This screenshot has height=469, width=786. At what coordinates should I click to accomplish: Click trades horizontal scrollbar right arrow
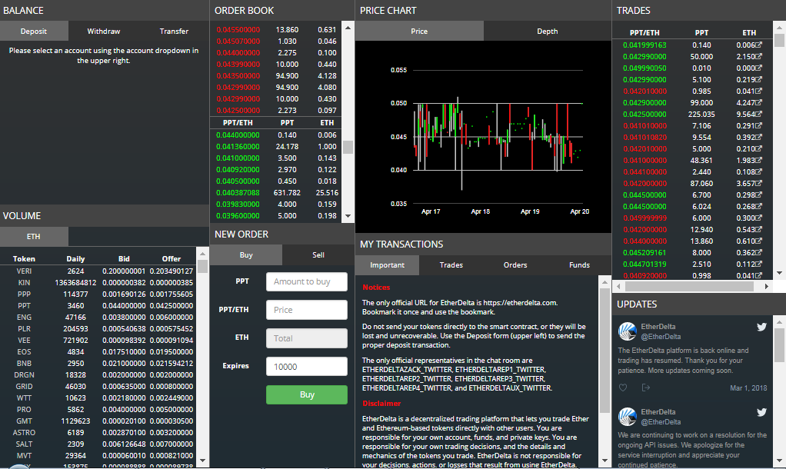[767, 287]
